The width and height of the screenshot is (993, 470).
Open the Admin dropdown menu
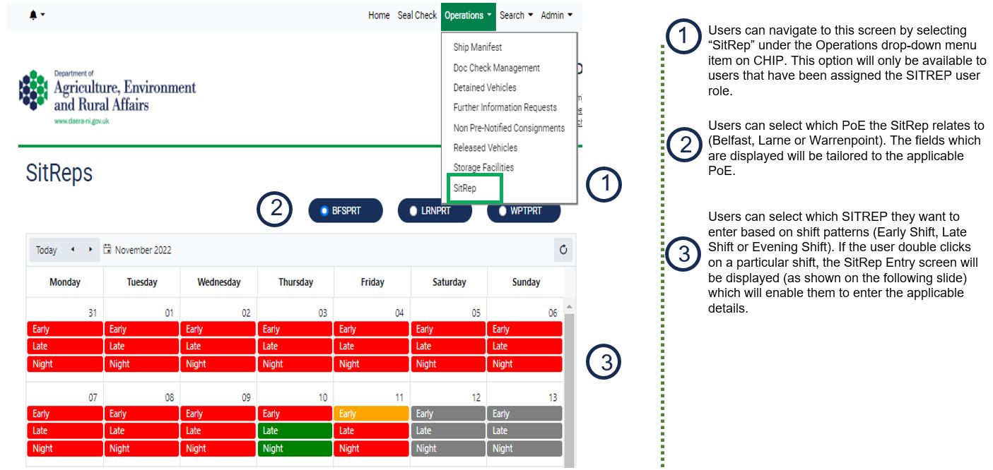[x=556, y=16]
